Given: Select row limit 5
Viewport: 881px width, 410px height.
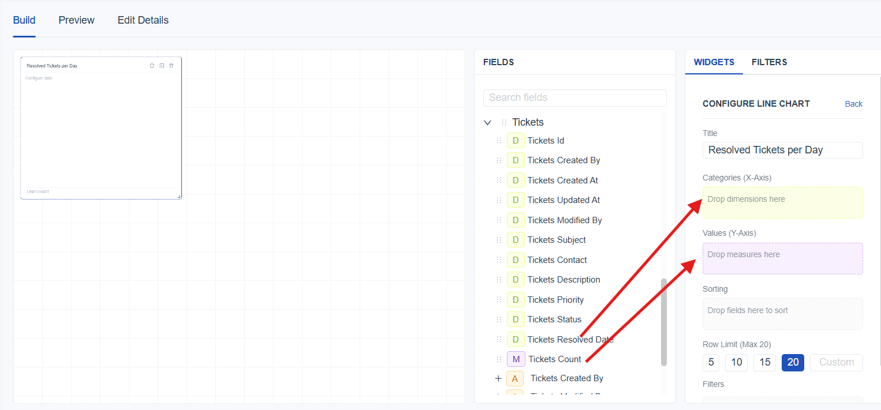Looking at the screenshot, I should coord(711,363).
